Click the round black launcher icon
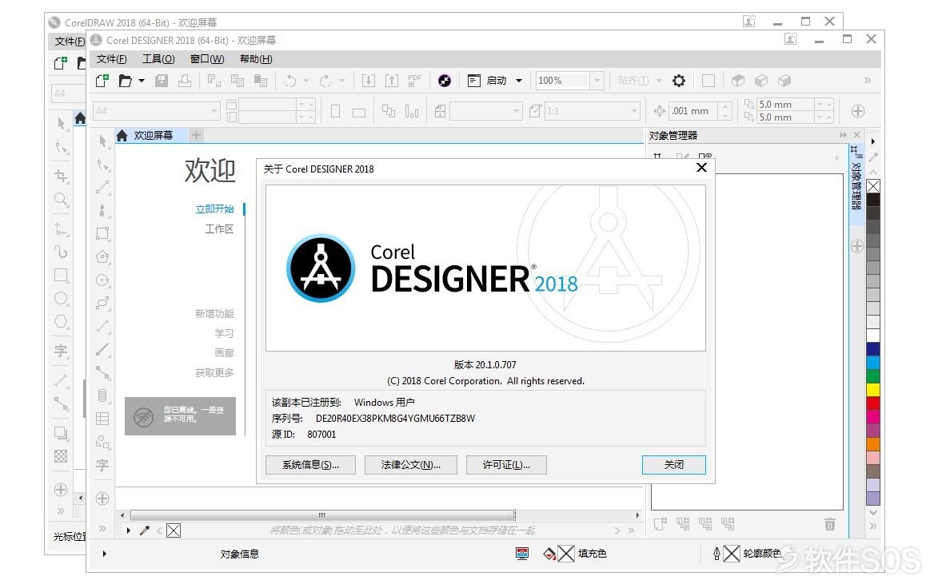The image size is (934, 584). pyautogui.click(x=445, y=81)
